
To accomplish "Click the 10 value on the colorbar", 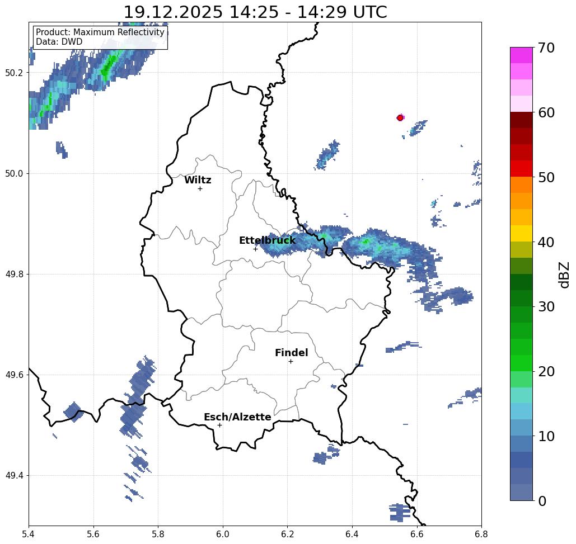I will pyautogui.click(x=546, y=436).
